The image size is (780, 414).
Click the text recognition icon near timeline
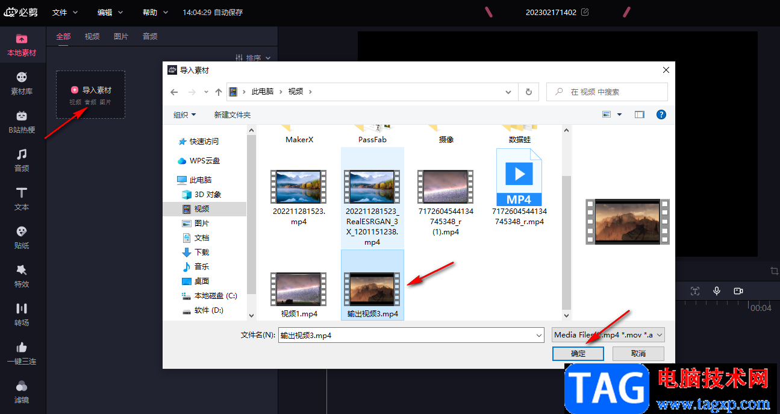(695, 290)
